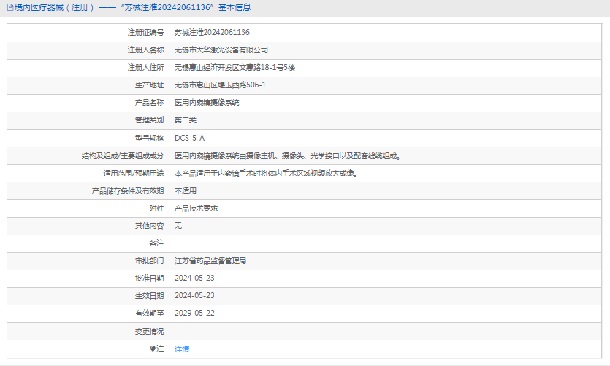Click the 注册人住所 label

pos(145,68)
